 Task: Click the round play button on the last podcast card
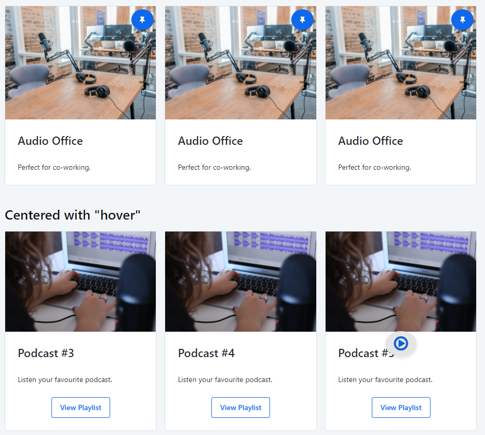(x=401, y=343)
